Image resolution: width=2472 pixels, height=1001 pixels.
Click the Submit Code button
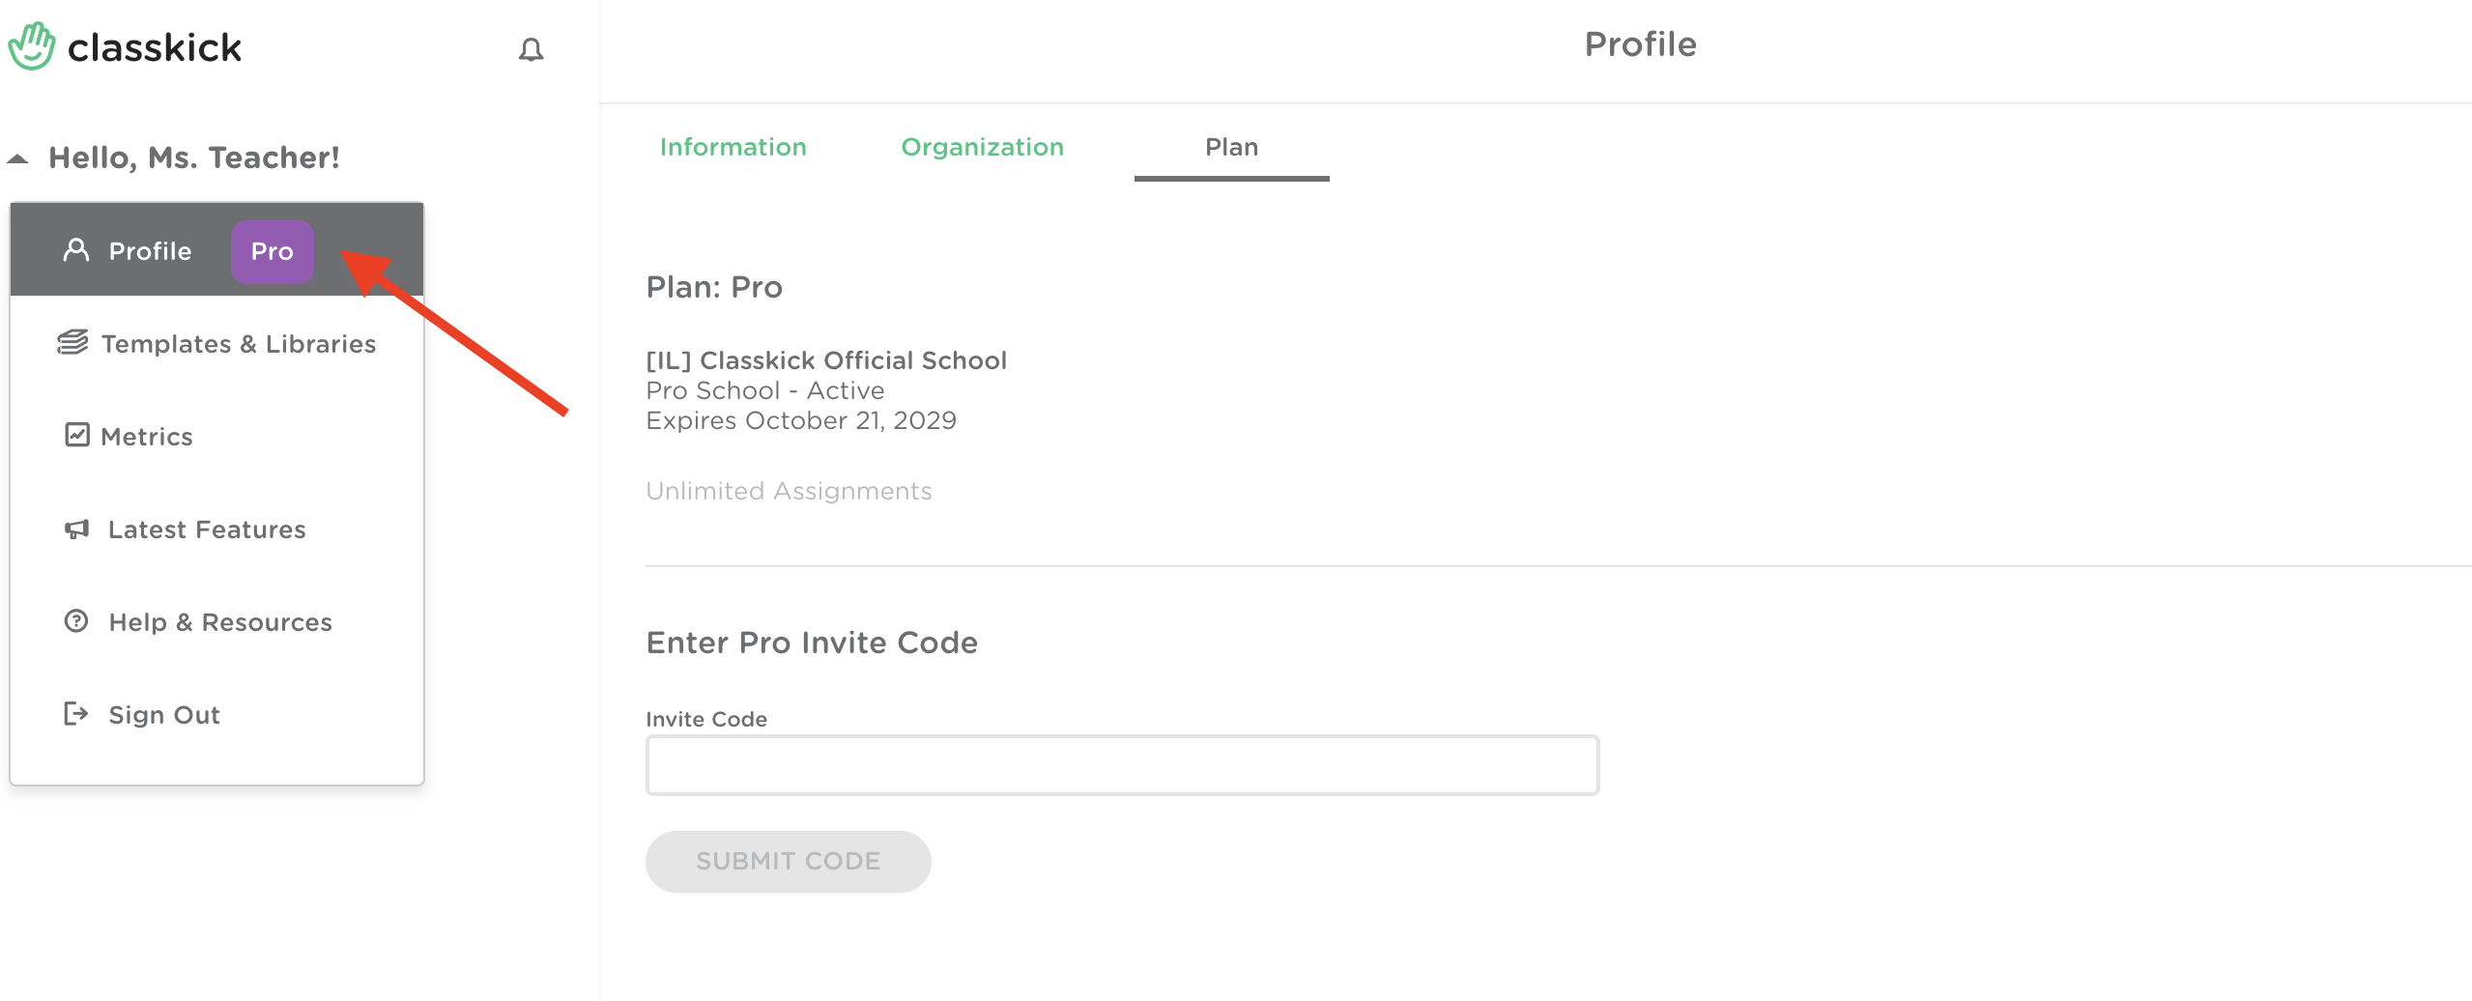pyautogui.click(x=788, y=861)
